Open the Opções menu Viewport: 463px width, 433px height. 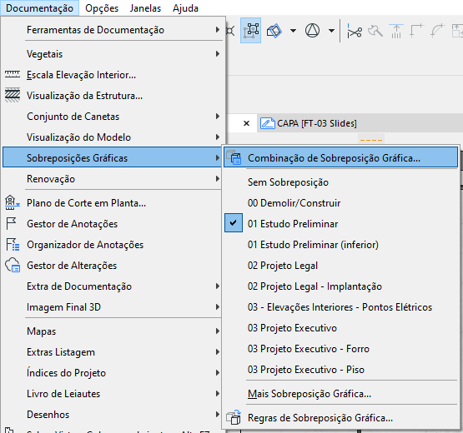pyautogui.click(x=102, y=8)
